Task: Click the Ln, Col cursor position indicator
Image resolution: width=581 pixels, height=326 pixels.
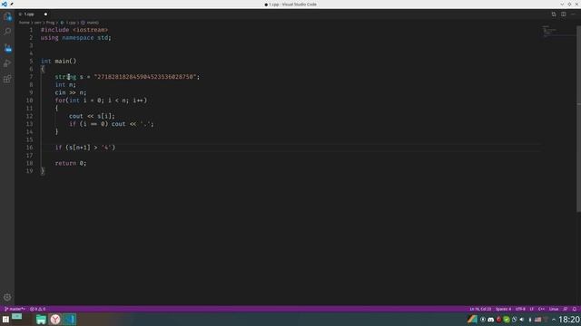Action: click(480, 309)
